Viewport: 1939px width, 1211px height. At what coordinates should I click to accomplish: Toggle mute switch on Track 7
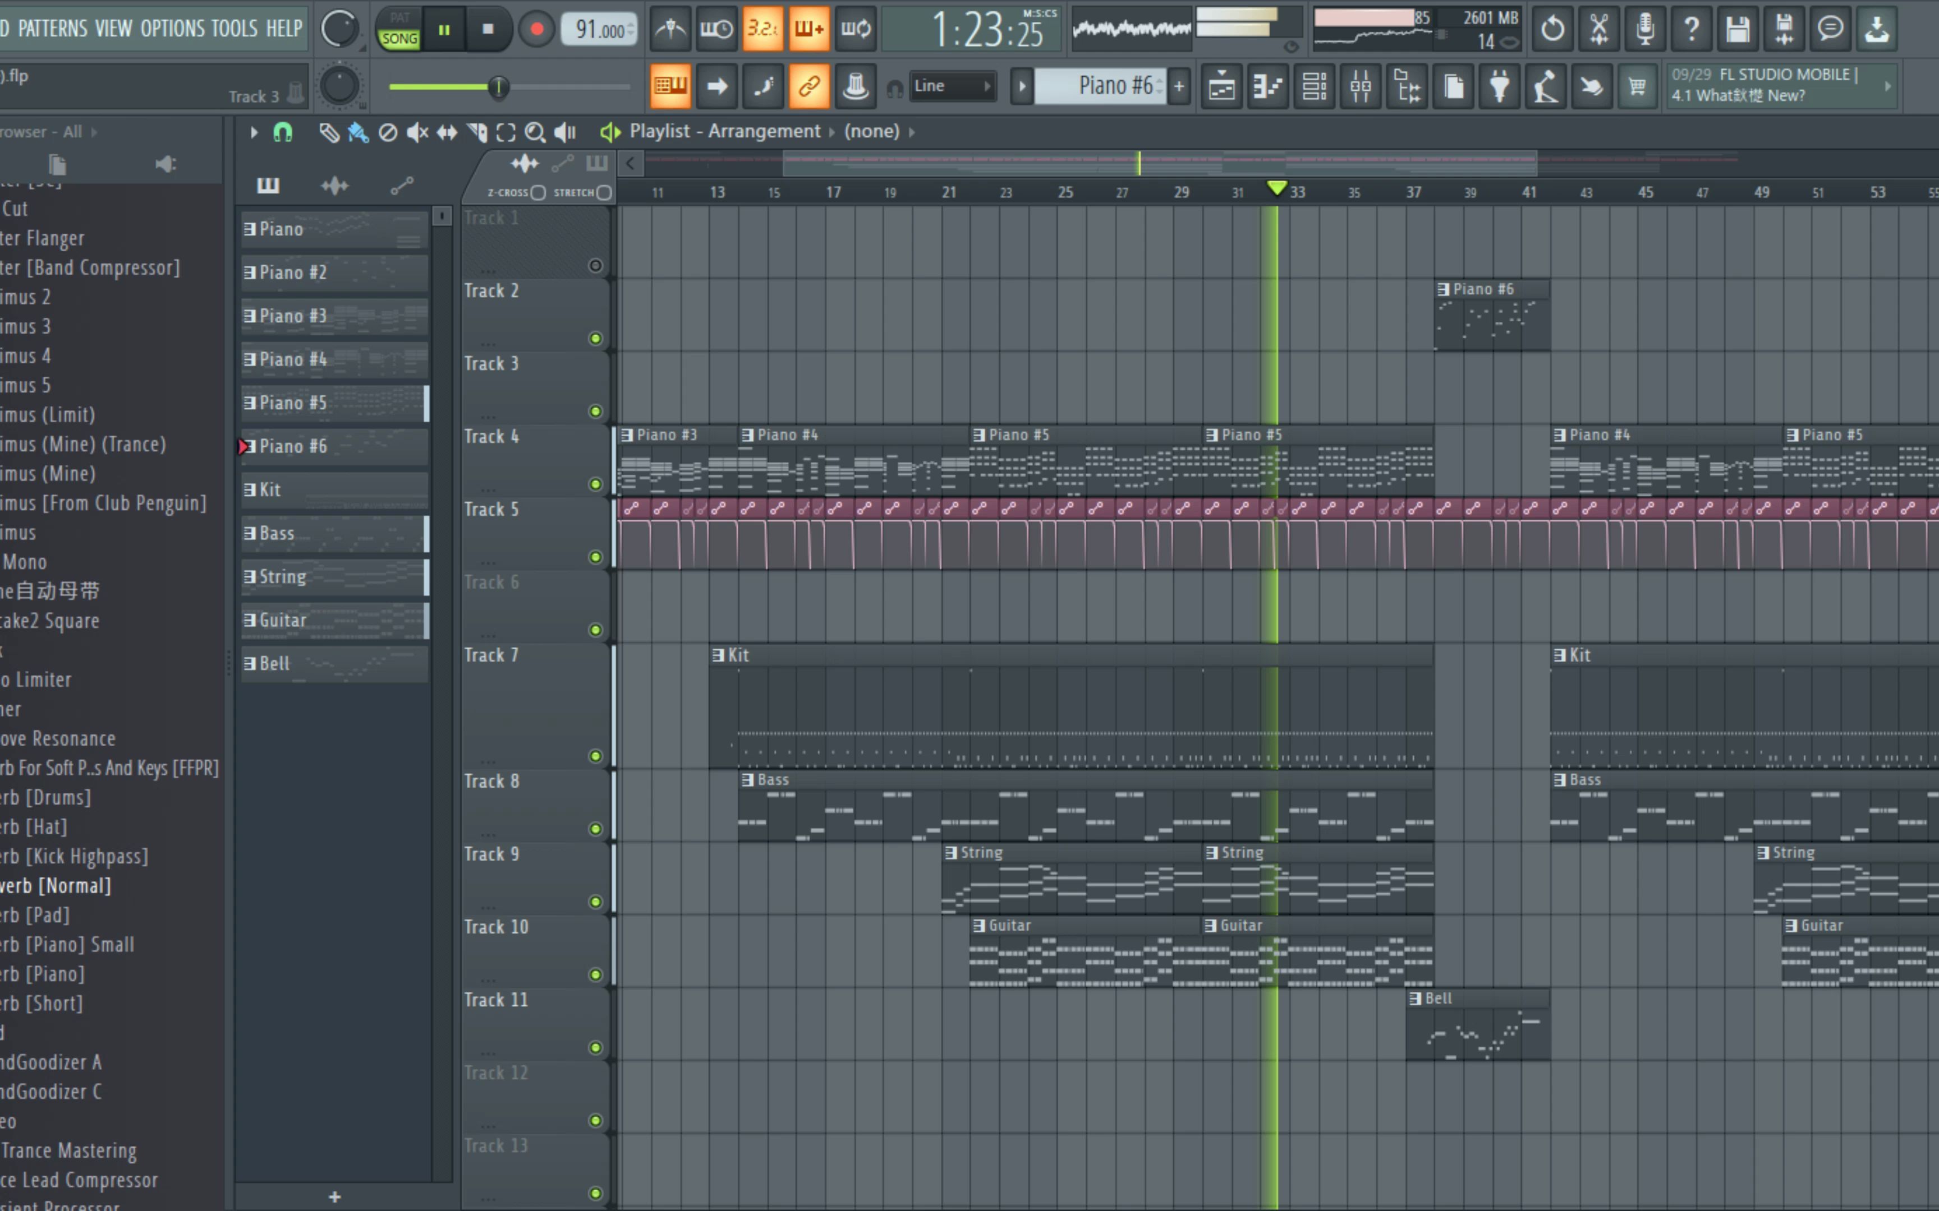[x=595, y=756]
